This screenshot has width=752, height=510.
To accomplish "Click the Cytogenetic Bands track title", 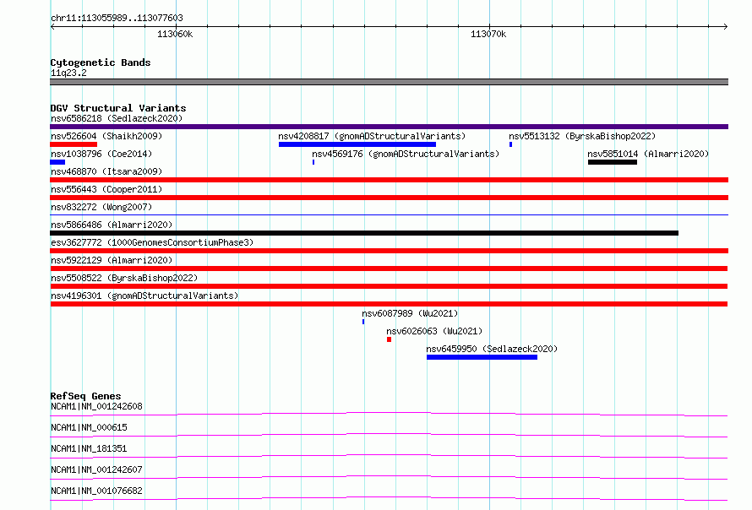I will coord(101,62).
